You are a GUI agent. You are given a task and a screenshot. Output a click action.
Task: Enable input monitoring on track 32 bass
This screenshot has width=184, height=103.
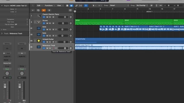tap(56, 36)
